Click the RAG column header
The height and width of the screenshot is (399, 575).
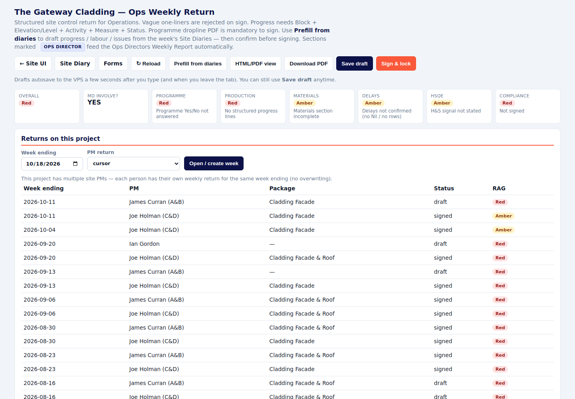(x=499, y=188)
